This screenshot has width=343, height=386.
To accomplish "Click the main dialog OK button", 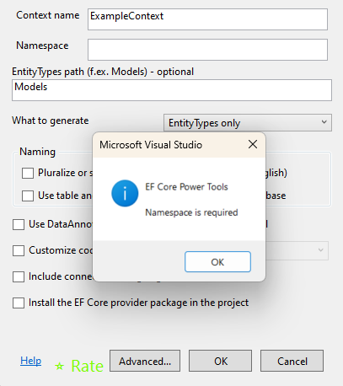I will 220,361.
